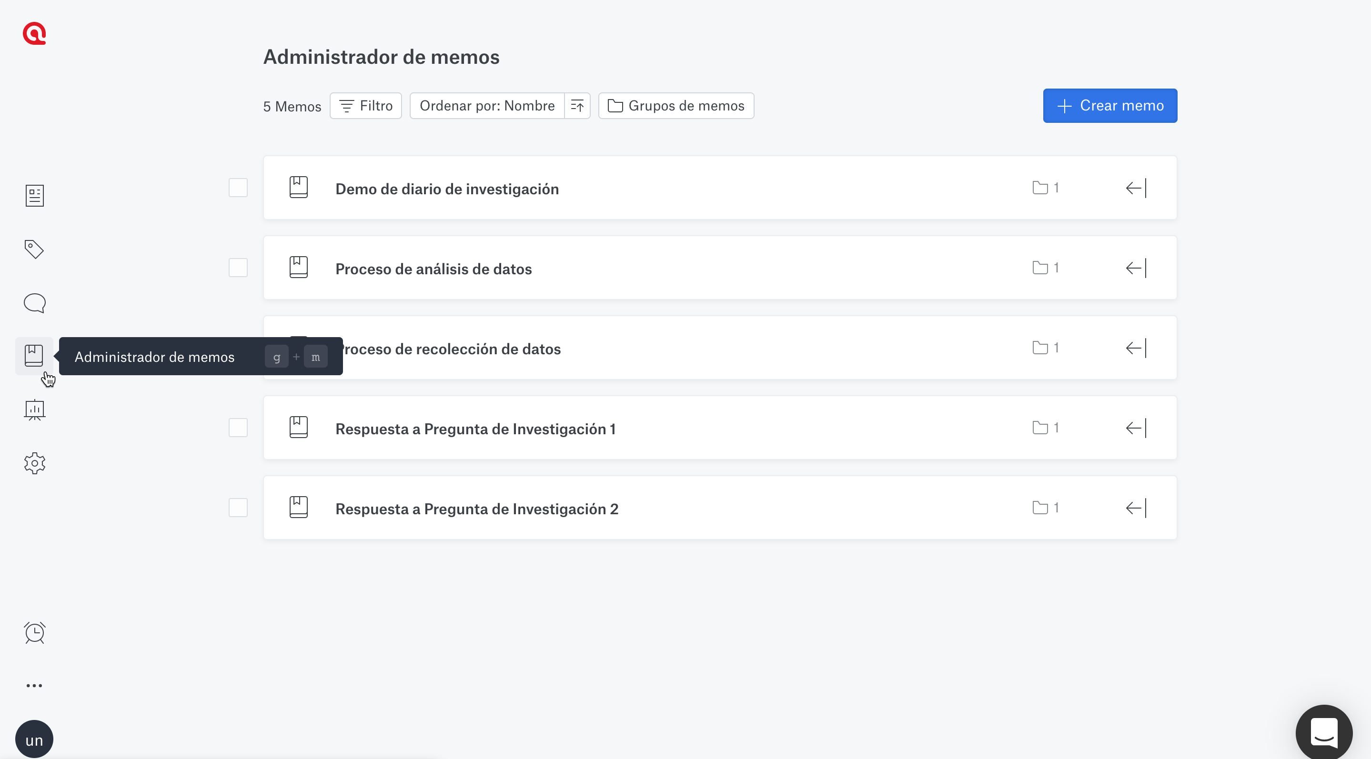Expand the Filtro options
Screen dimensions: 1371x759
366,106
